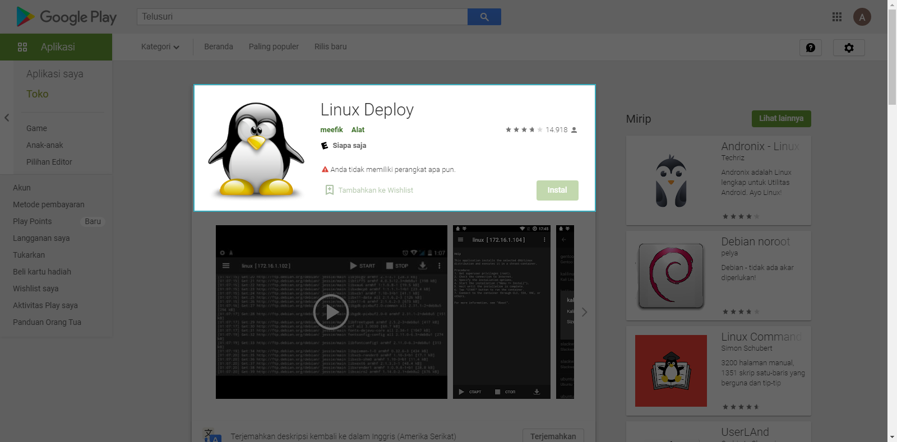Open the Google apps grid icon

837,17
